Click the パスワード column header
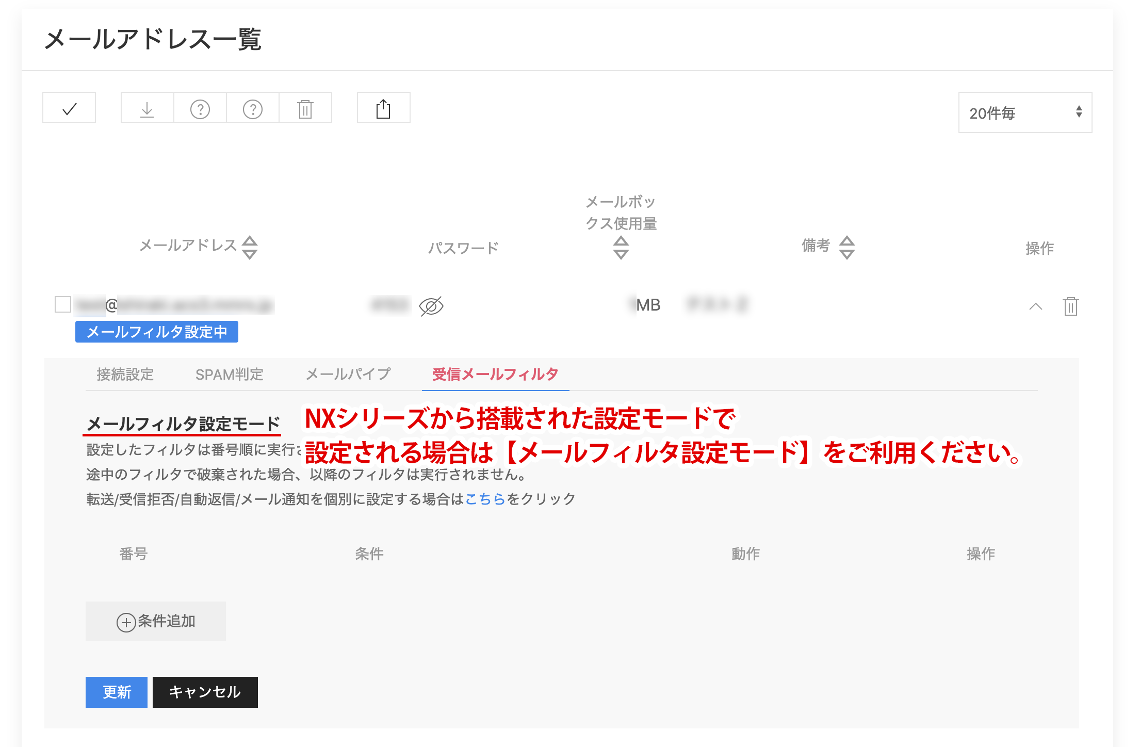The width and height of the screenshot is (1140, 747). point(463,248)
